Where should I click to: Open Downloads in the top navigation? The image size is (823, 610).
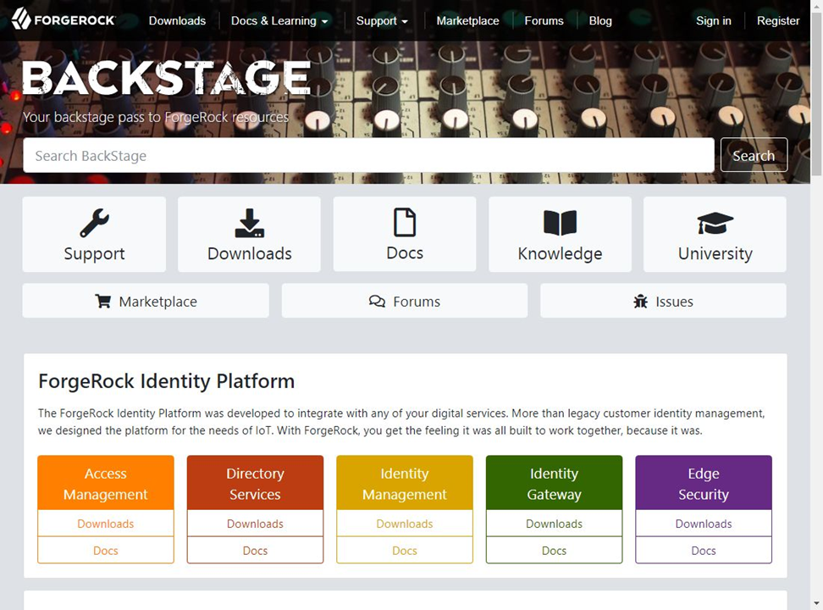click(x=178, y=21)
